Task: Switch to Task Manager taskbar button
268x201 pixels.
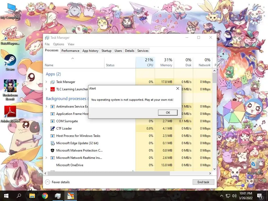Action: pyautogui.click(x=58, y=196)
